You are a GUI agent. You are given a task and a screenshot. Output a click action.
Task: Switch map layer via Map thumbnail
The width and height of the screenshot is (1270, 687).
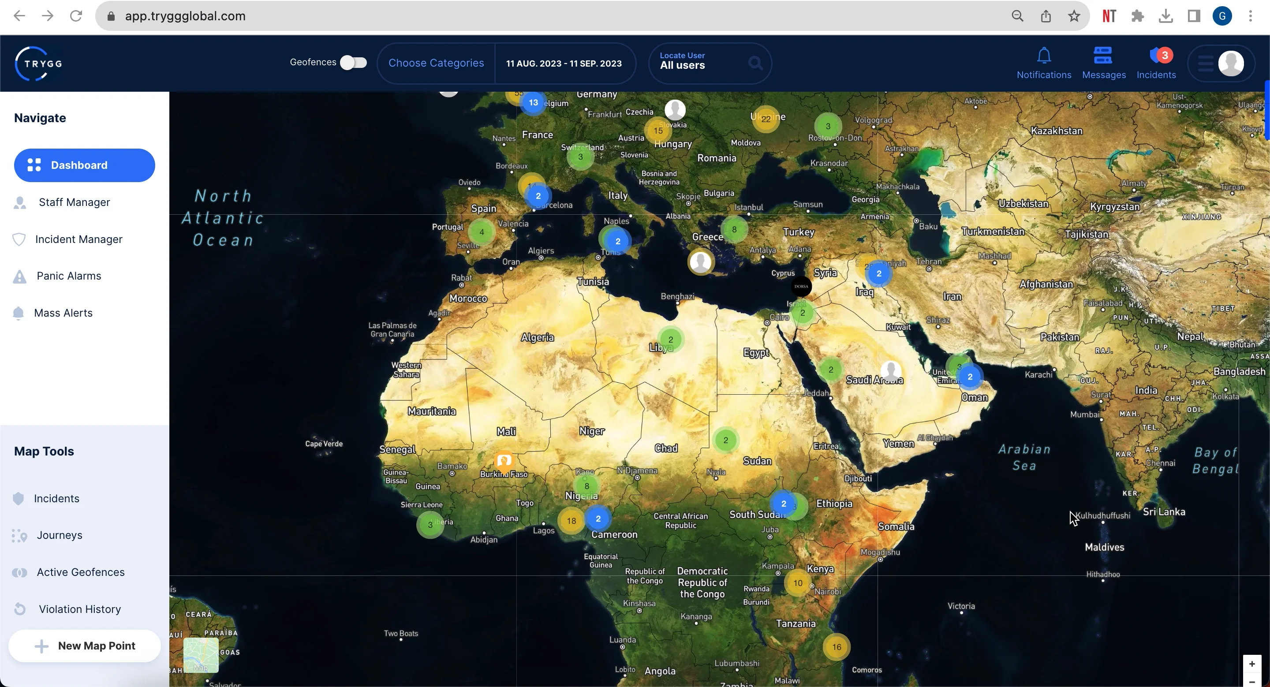pos(201,655)
